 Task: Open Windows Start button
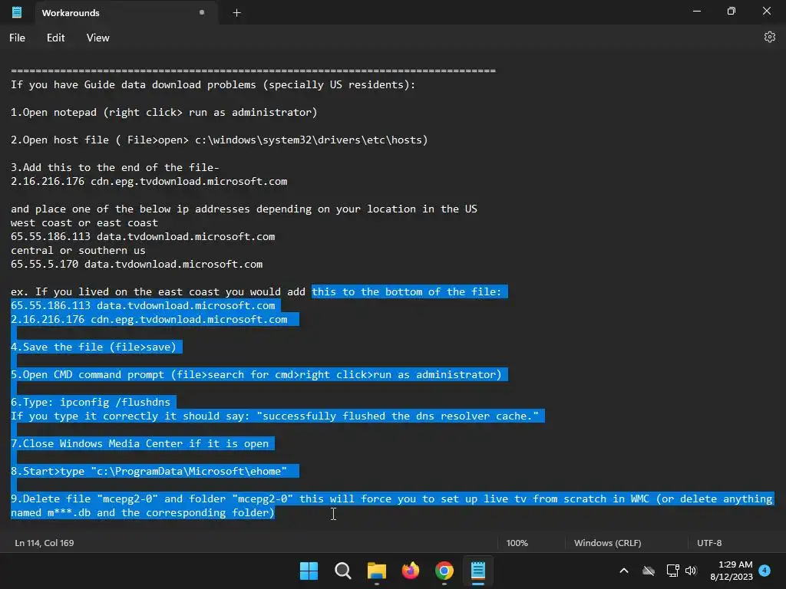click(x=309, y=571)
